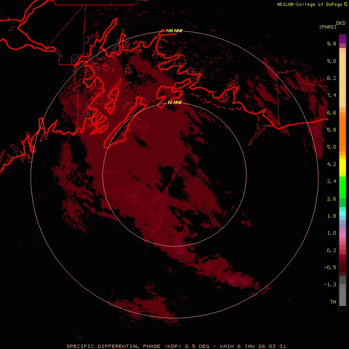349x349 pixels.
Task: Click the peach band in color scale
Action: 342,79
